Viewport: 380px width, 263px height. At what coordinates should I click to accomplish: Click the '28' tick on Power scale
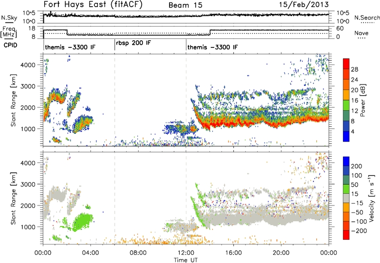coord(354,69)
